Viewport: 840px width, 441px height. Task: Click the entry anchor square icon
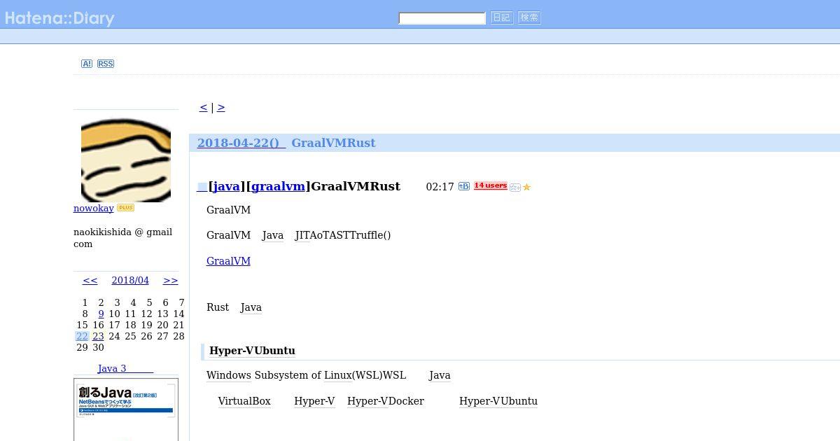[x=202, y=186]
